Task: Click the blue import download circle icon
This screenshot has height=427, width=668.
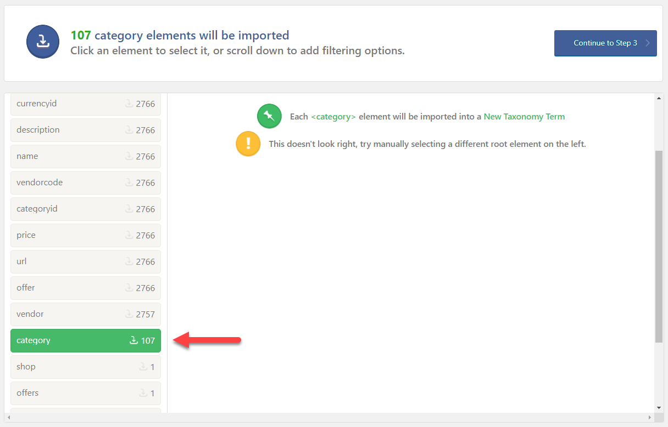Action: click(x=43, y=42)
